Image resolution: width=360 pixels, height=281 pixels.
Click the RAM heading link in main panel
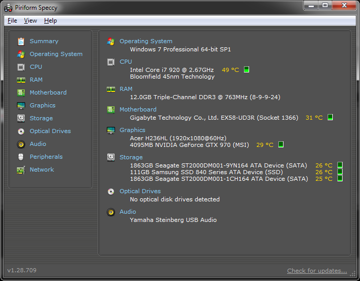pos(126,89)
